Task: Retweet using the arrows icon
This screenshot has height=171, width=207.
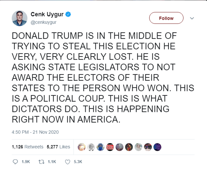Action: pyautogui.click(x=41, y=162)
